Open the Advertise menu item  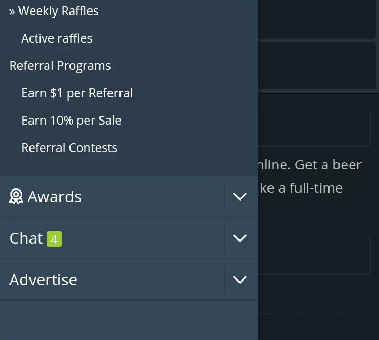43,279
